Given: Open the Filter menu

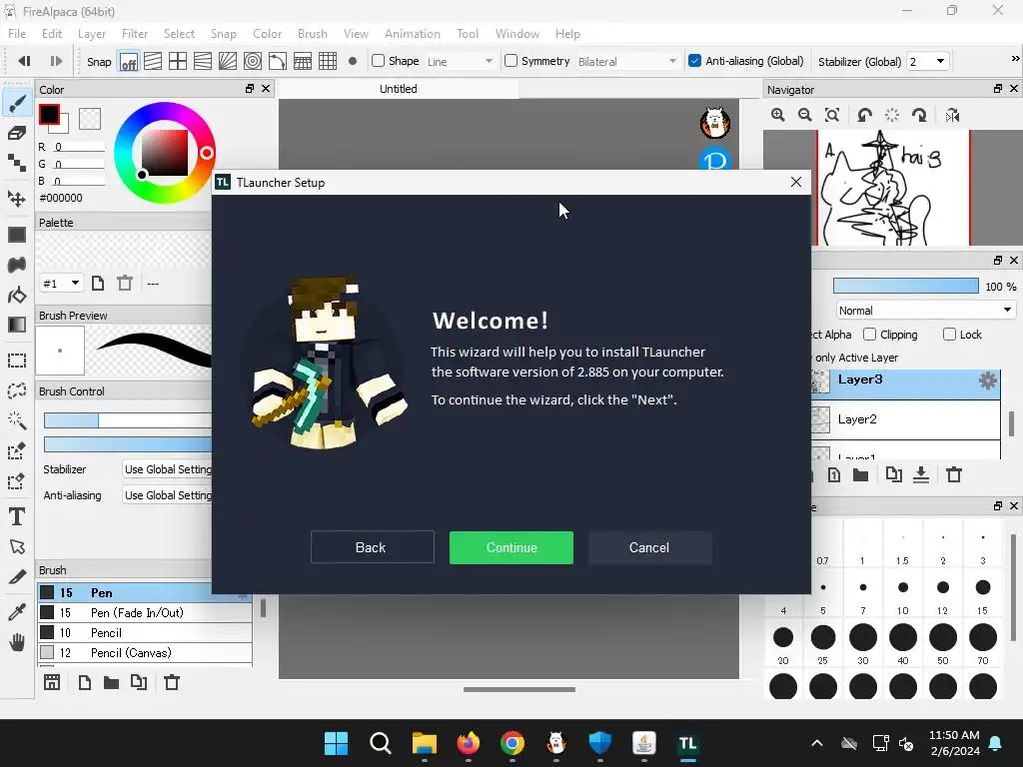Looking at the screenshot, I should coord(135,33).
